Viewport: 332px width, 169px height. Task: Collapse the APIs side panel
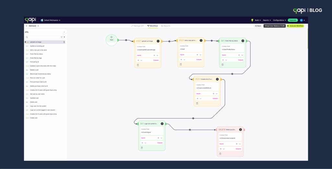pyautogui.click(x=64, y=32)
